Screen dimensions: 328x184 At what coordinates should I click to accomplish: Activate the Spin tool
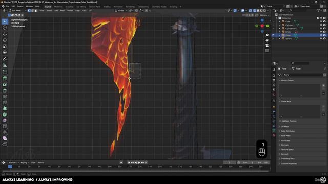point(5,114)
